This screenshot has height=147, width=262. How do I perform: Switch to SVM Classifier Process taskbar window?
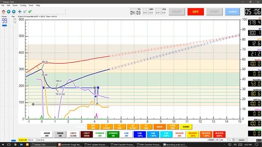(x=122, y=145)
